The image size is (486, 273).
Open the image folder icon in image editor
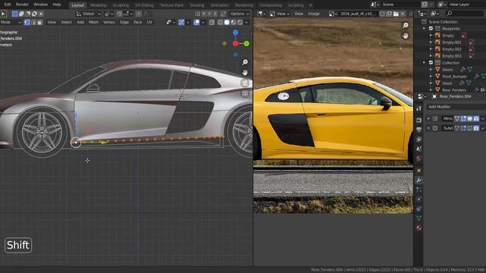[396, 14]
